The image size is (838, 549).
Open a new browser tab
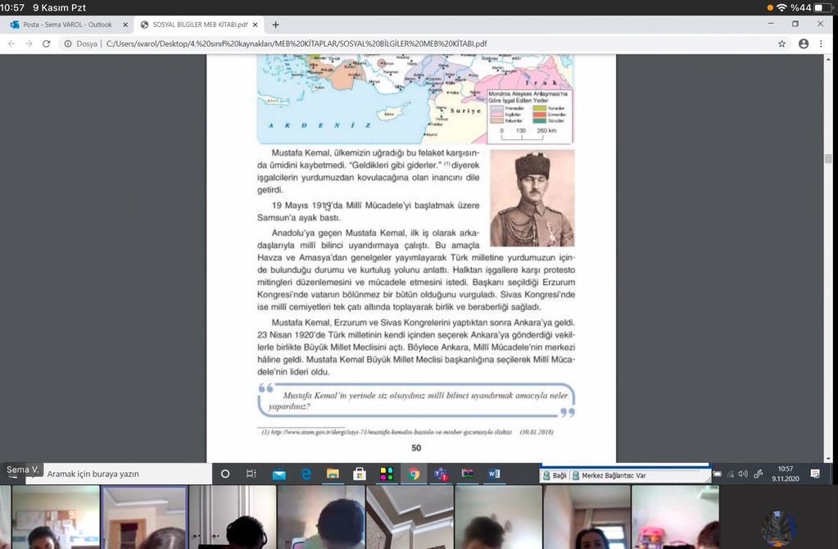275,25
